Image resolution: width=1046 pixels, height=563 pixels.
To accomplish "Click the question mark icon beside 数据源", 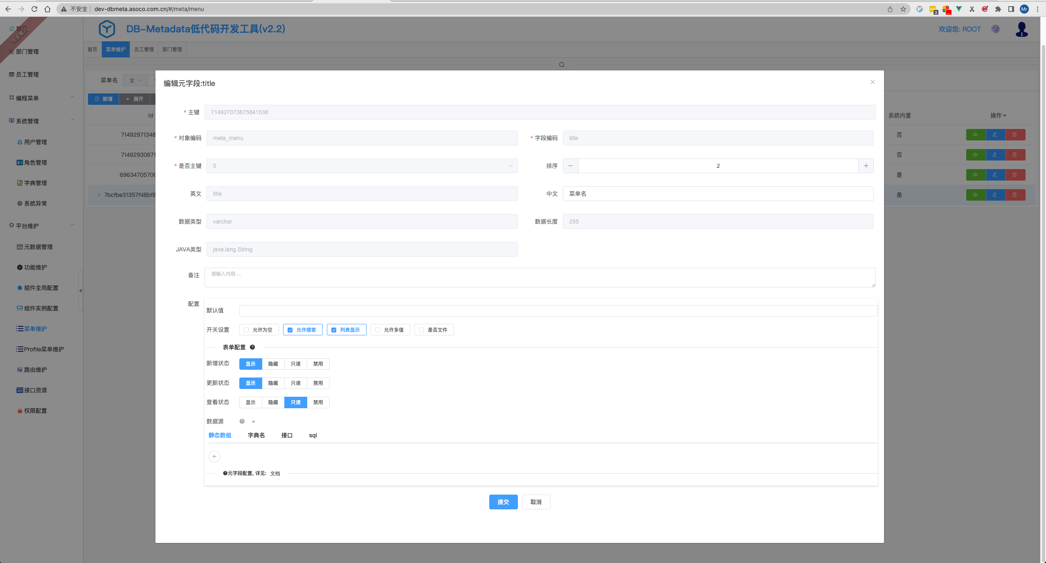I will [x=242, y=421].
